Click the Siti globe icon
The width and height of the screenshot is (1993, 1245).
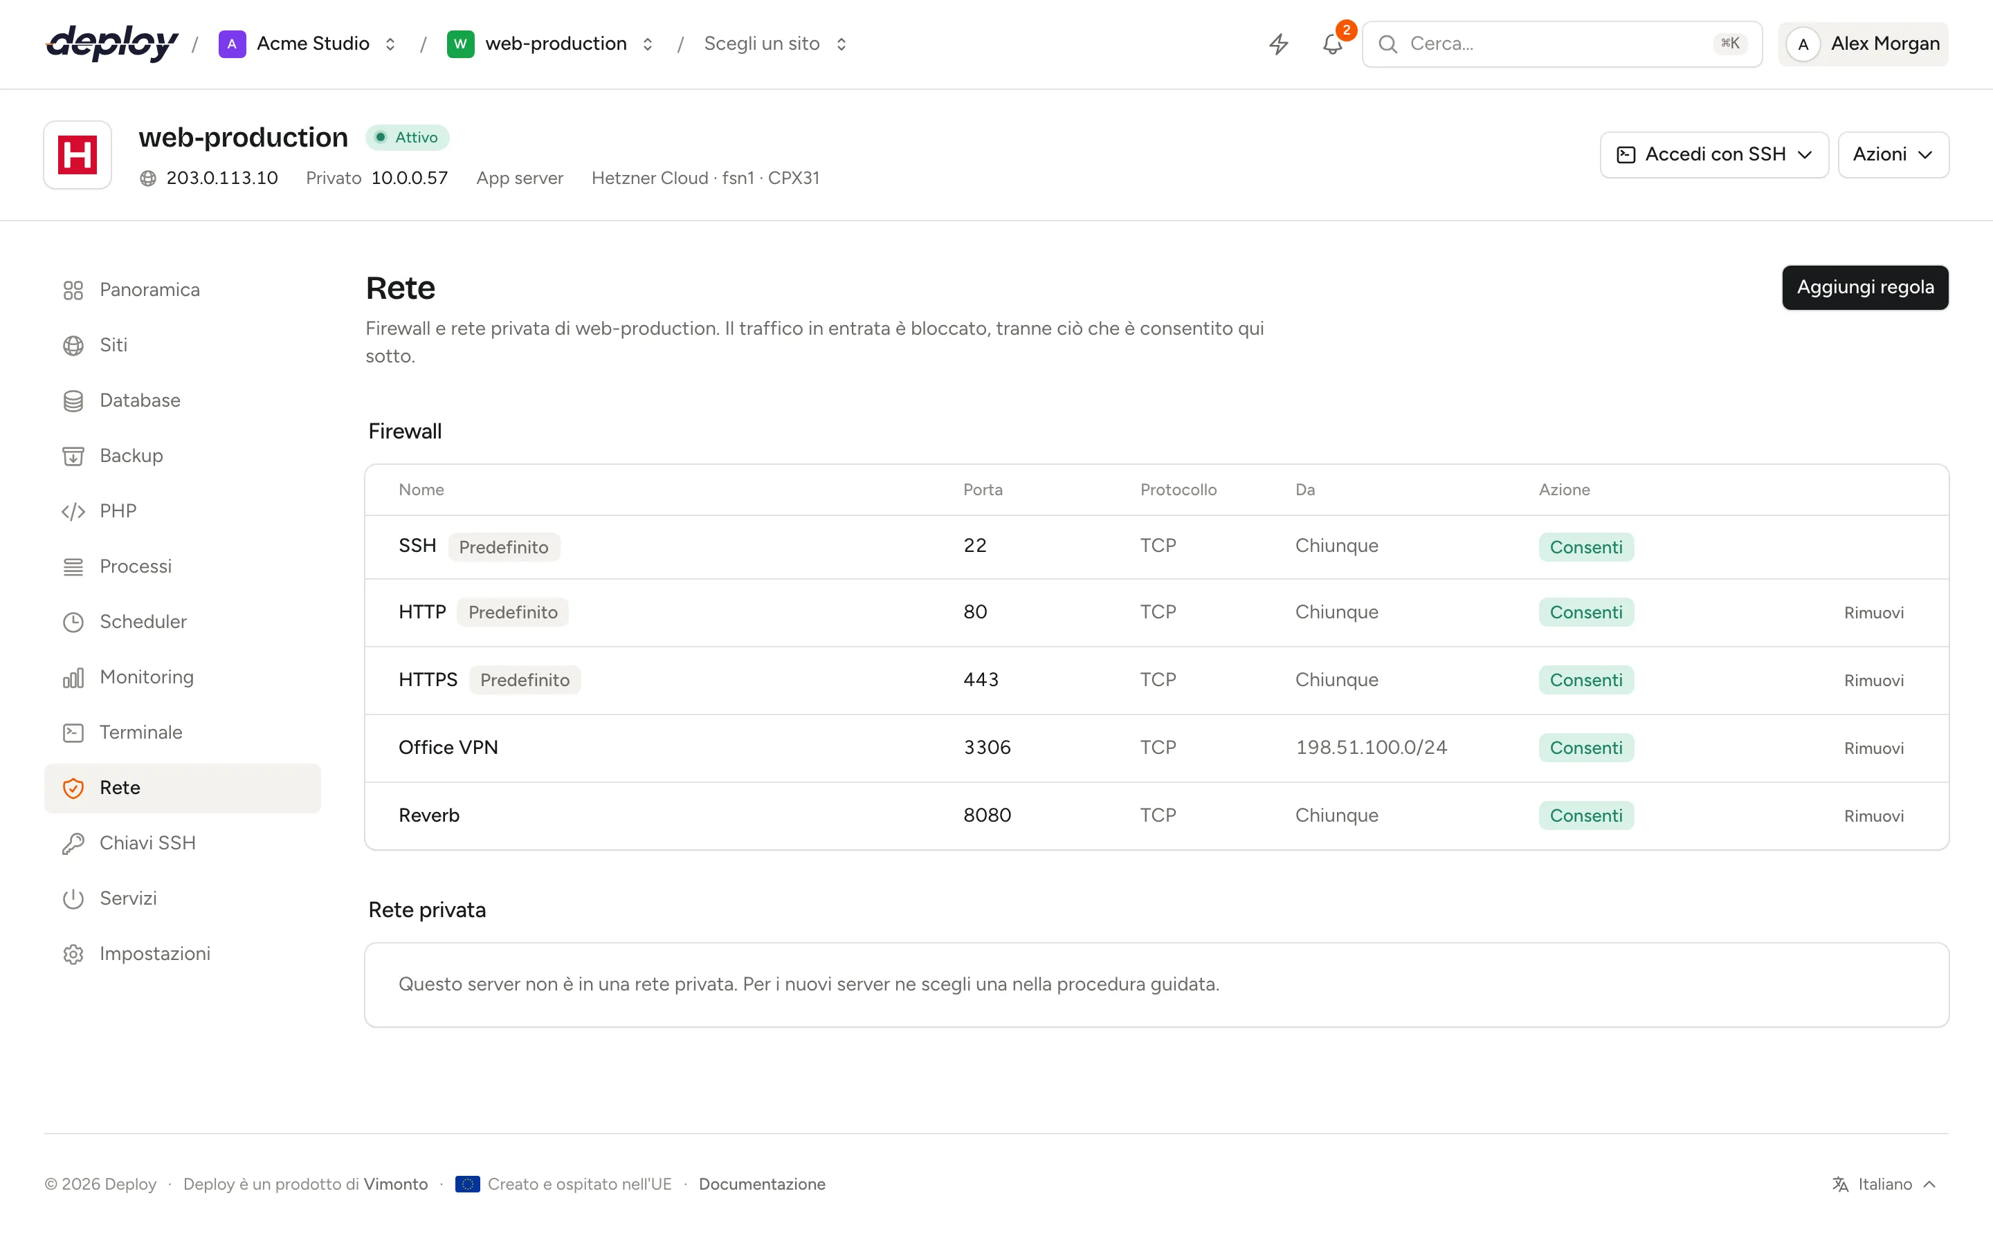coord(73,345)
